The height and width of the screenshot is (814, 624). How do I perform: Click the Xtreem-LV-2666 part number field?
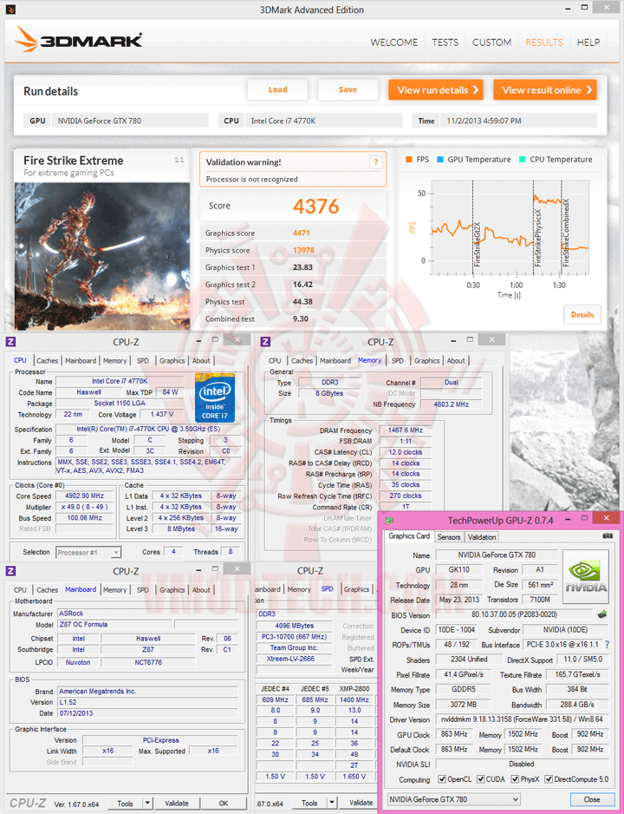pos(293,659)
